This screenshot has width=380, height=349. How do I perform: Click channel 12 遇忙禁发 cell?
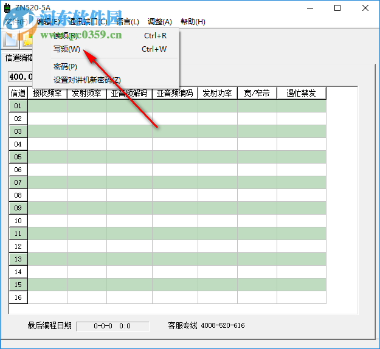click(302, 246)
